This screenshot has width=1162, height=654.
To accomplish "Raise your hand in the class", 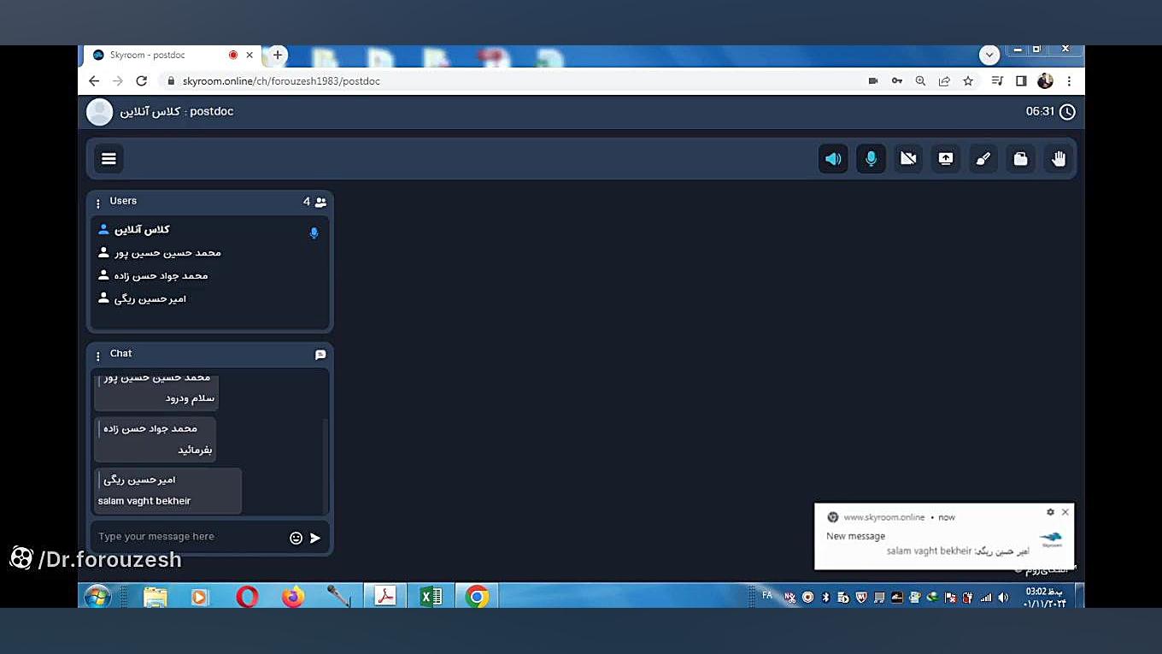I will pos(1059,158).
